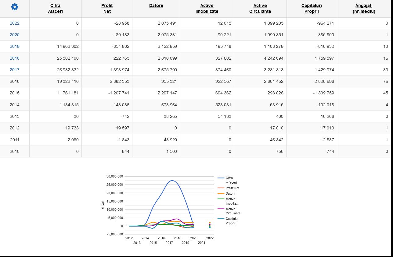393x257 pixels.
Task: Click the blue Cifra Afaceri chart line peak
Action: [x=172, y=181]
